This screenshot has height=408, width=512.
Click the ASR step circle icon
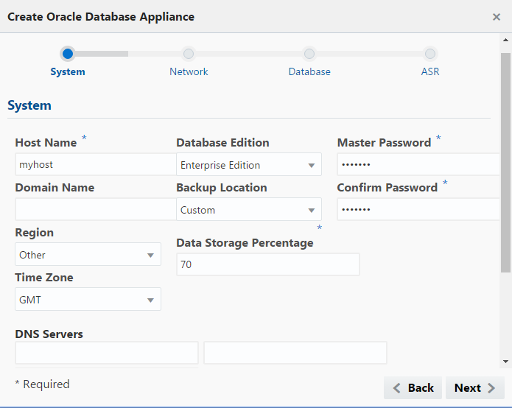[430, 54]
